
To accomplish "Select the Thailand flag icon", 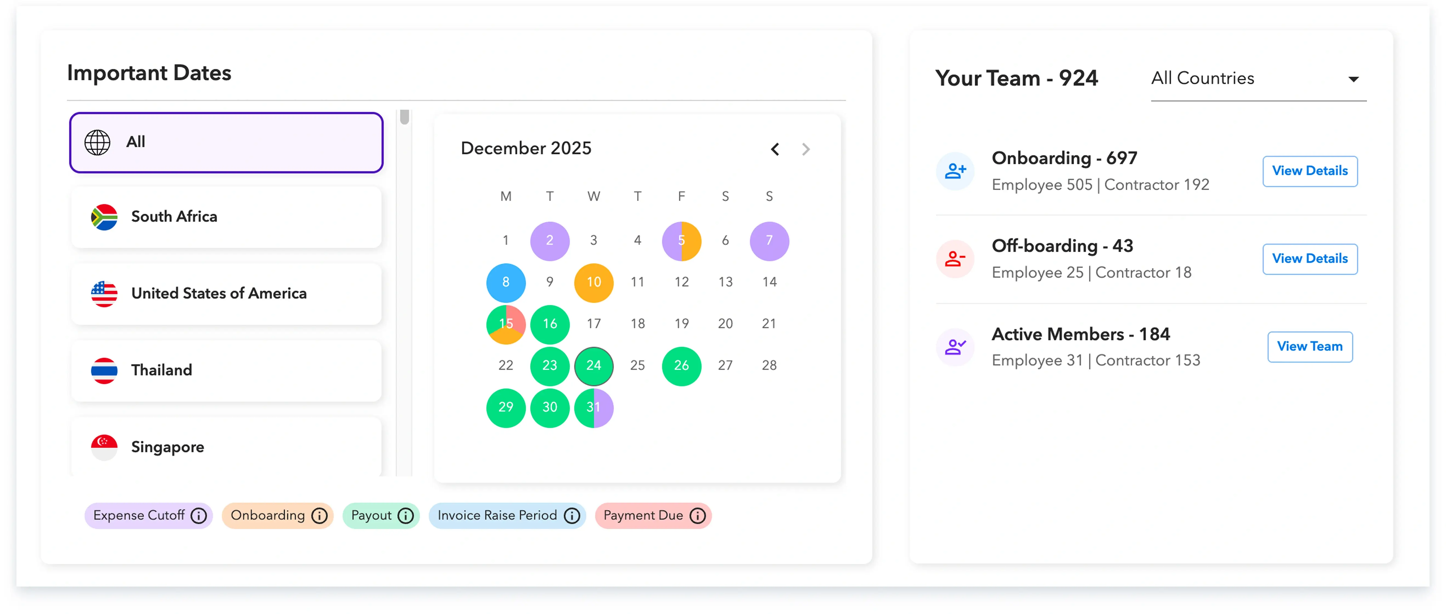I will (104, 370).
